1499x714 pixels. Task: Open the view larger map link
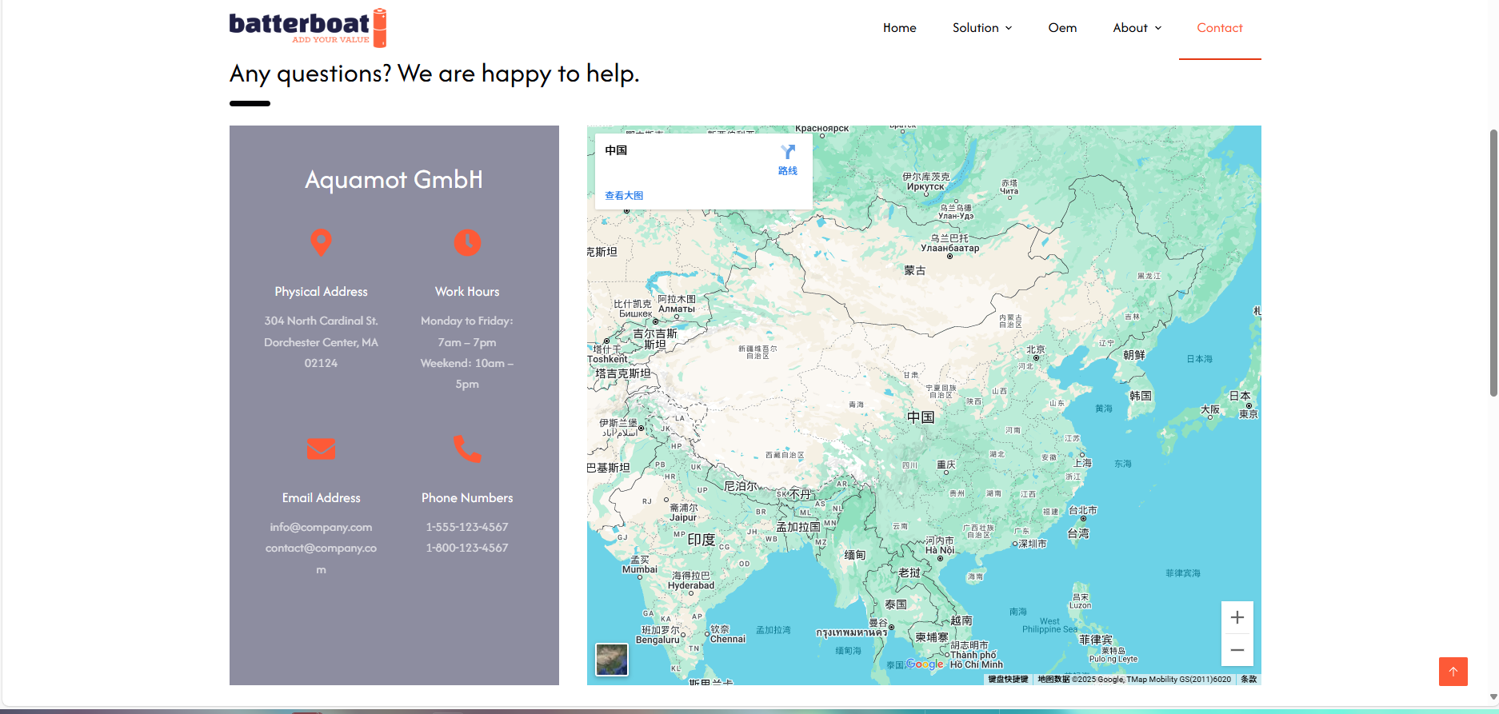pos(624,195)
